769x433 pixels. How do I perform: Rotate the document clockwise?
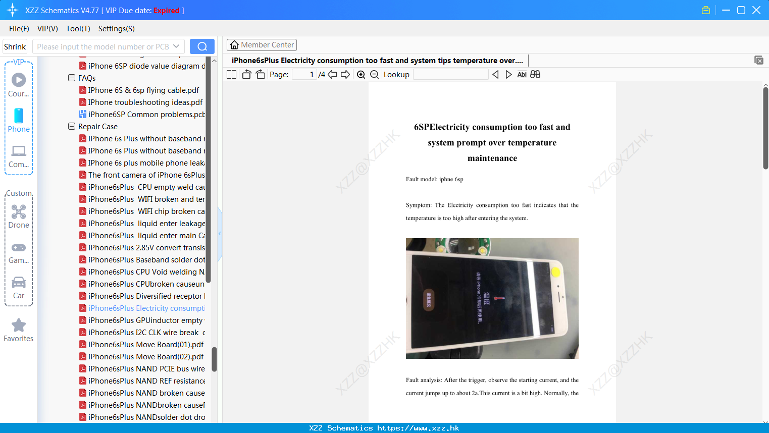point(260,74)
